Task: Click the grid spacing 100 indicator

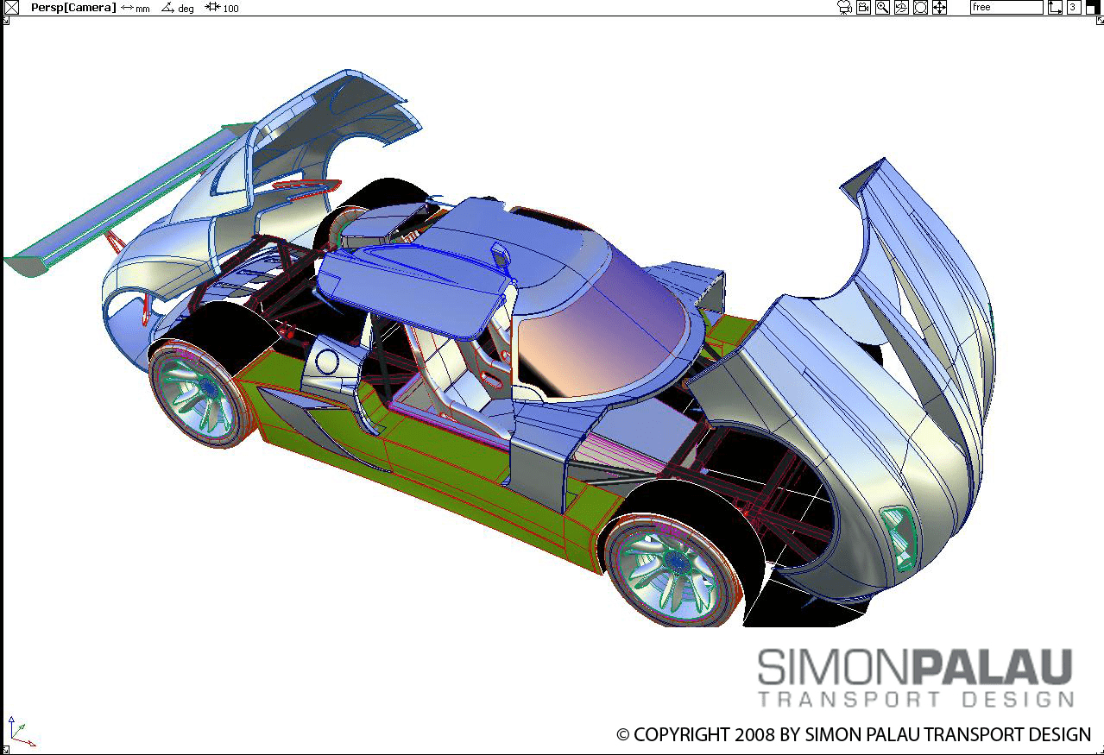Action: (x=223, y=8)
